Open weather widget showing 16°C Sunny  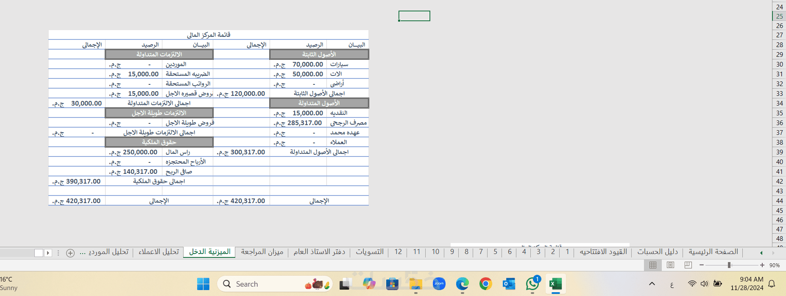9,284
